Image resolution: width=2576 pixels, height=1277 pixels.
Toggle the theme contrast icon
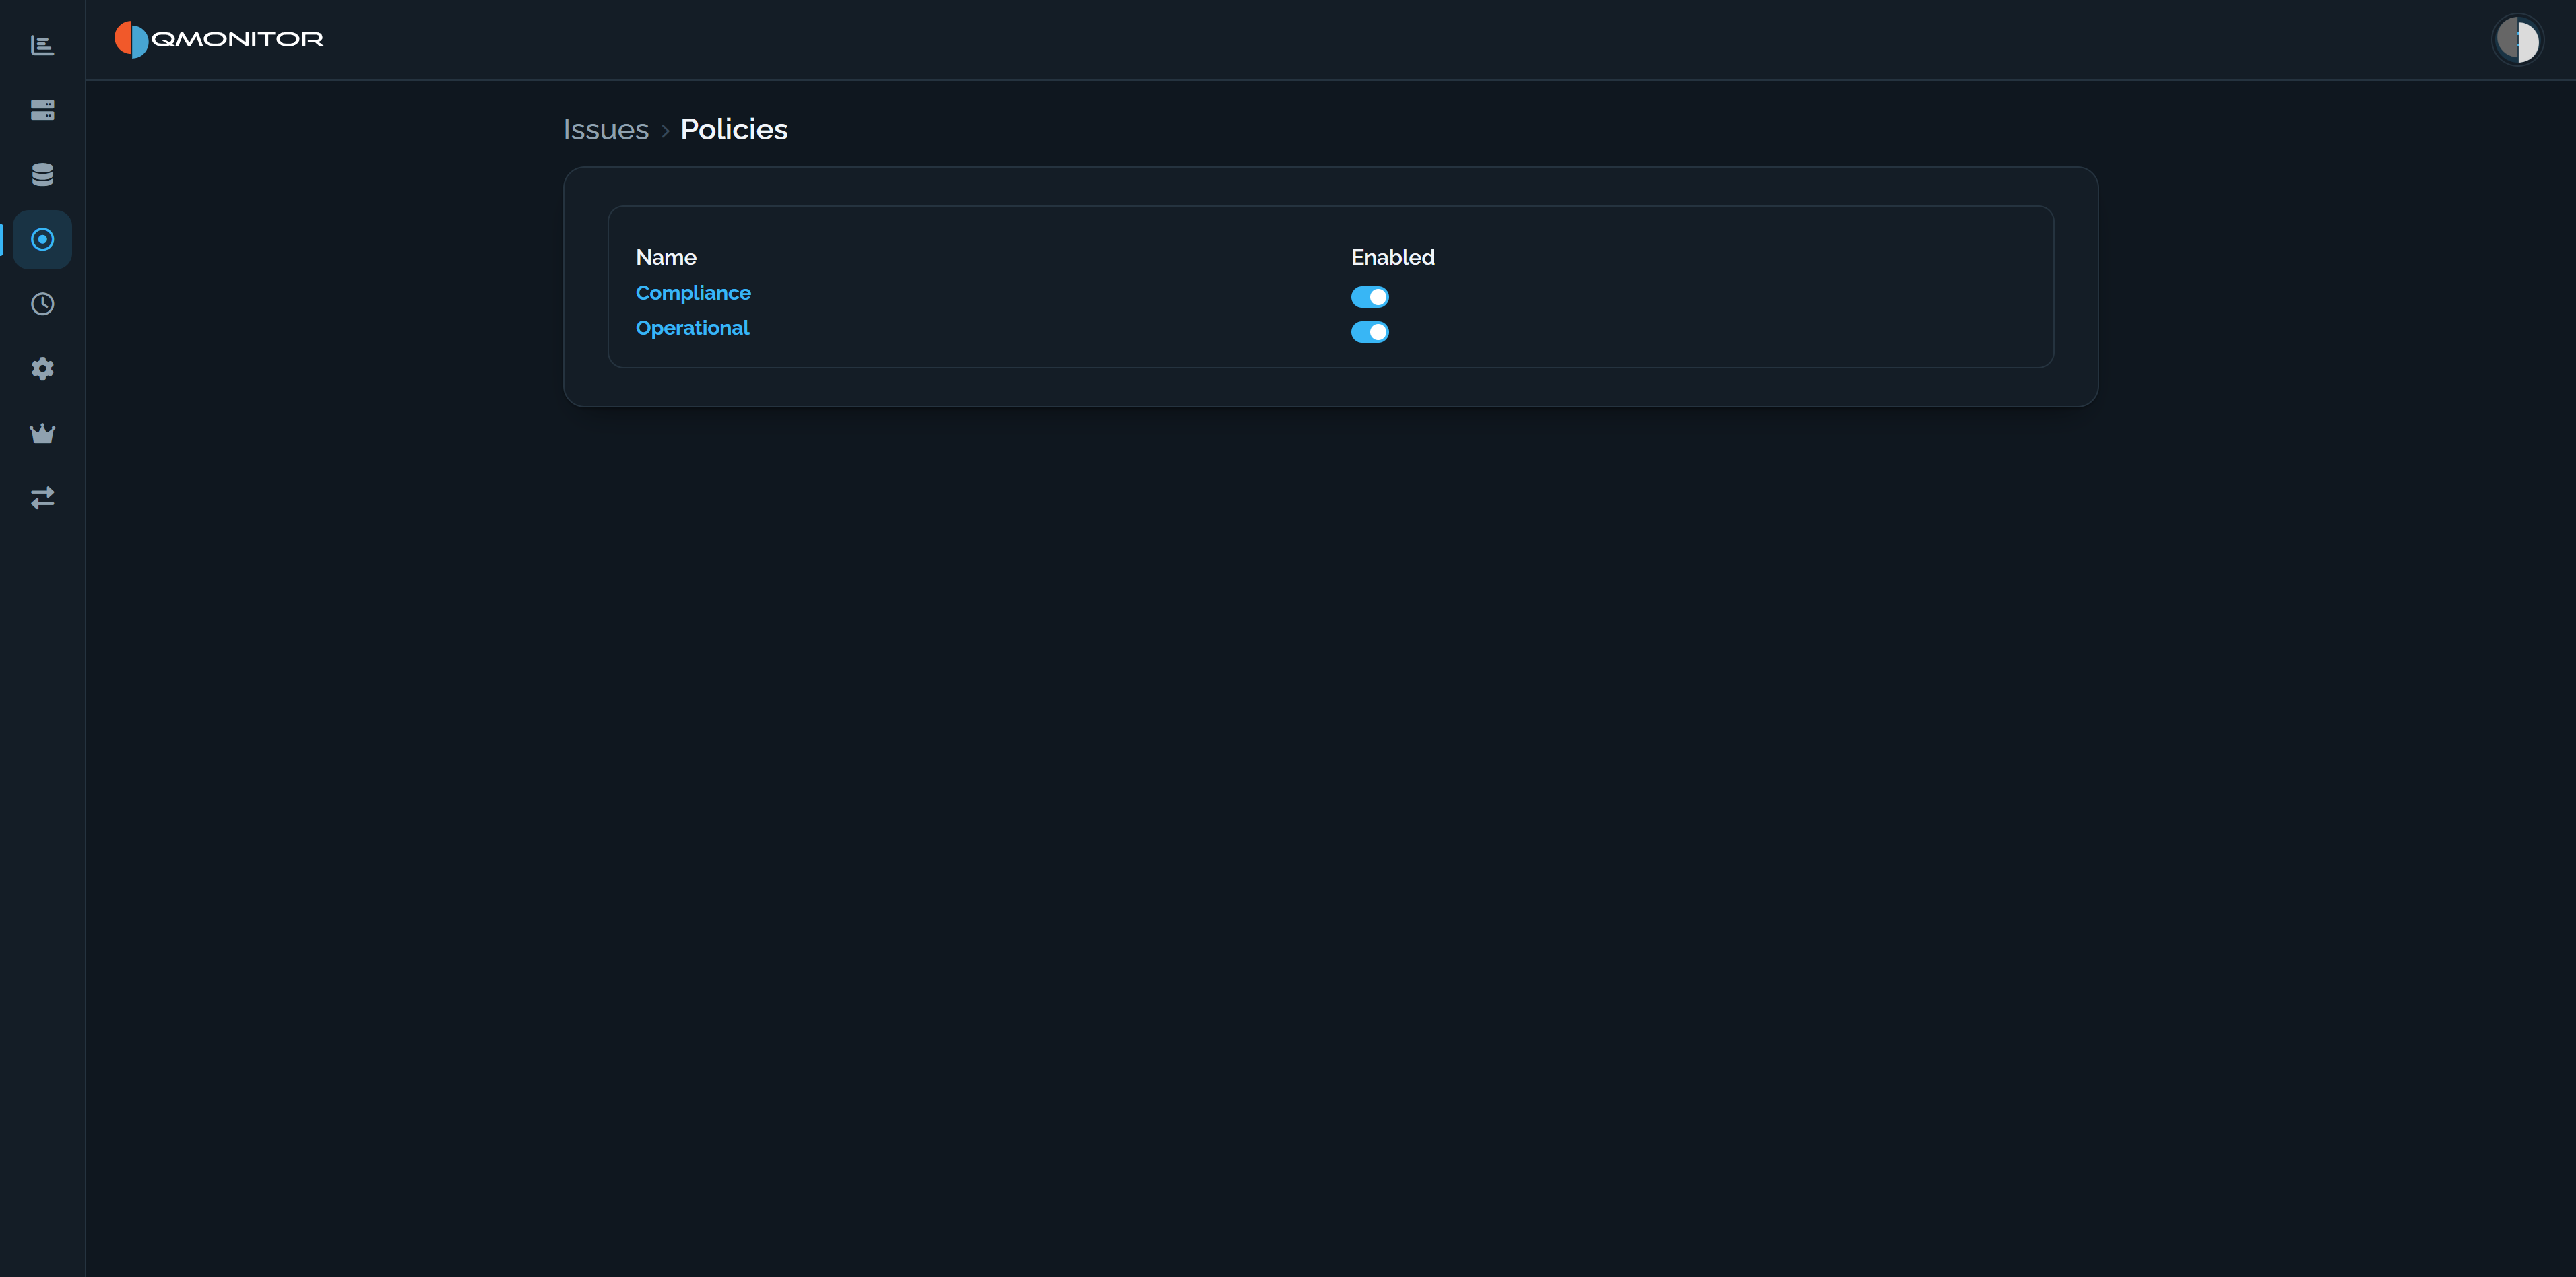[2517, 40]
